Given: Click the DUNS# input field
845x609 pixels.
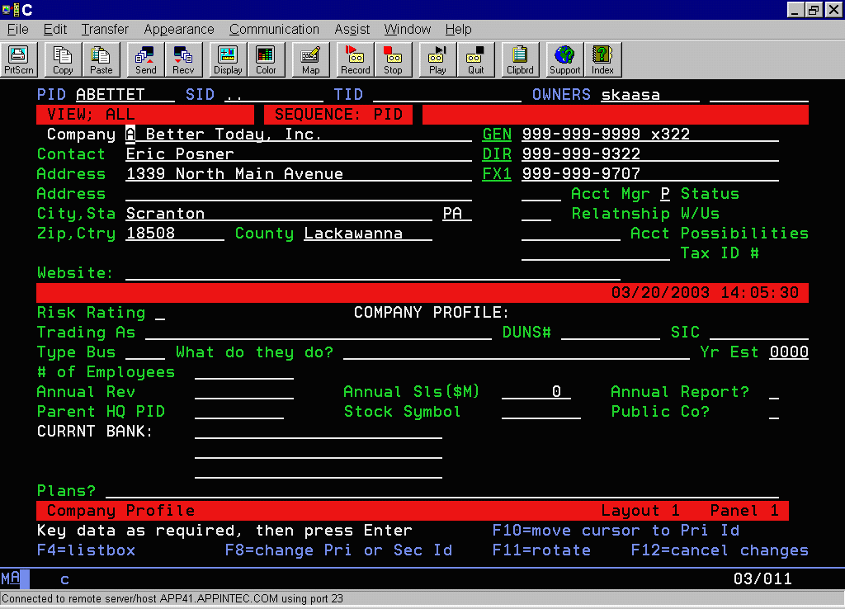Looking at the screenshot, I should pyautogui.click(x=611, y=333).
